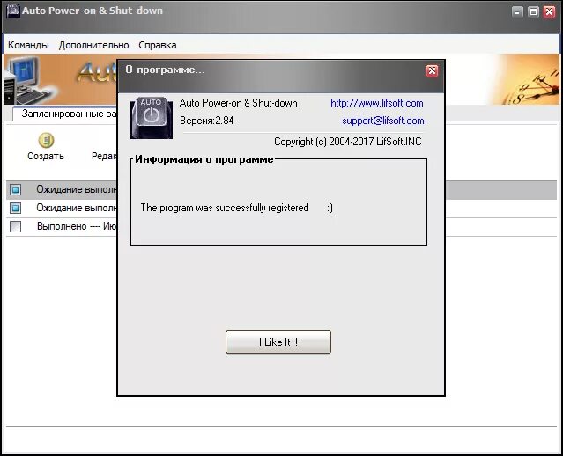563x456 pixels.
Task: Close the О программе dialog
Action: (x=432, y=70)
